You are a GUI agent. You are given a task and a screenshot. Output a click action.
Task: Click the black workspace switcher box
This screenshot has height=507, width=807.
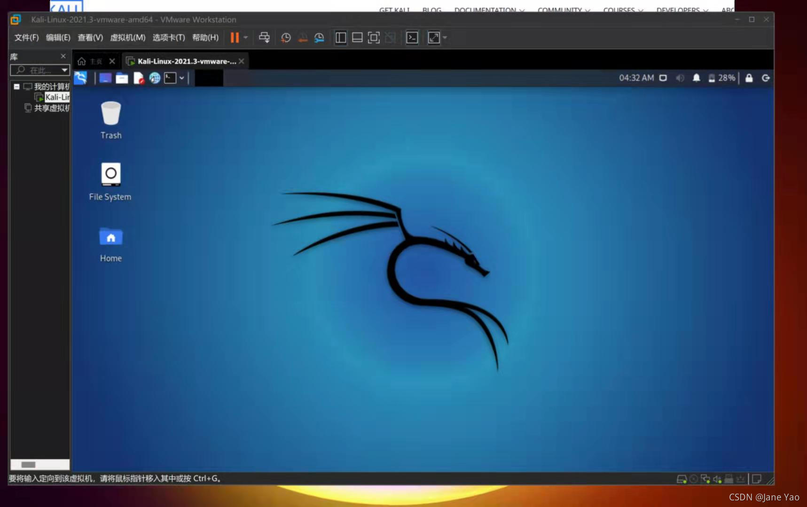pos(209,78)
